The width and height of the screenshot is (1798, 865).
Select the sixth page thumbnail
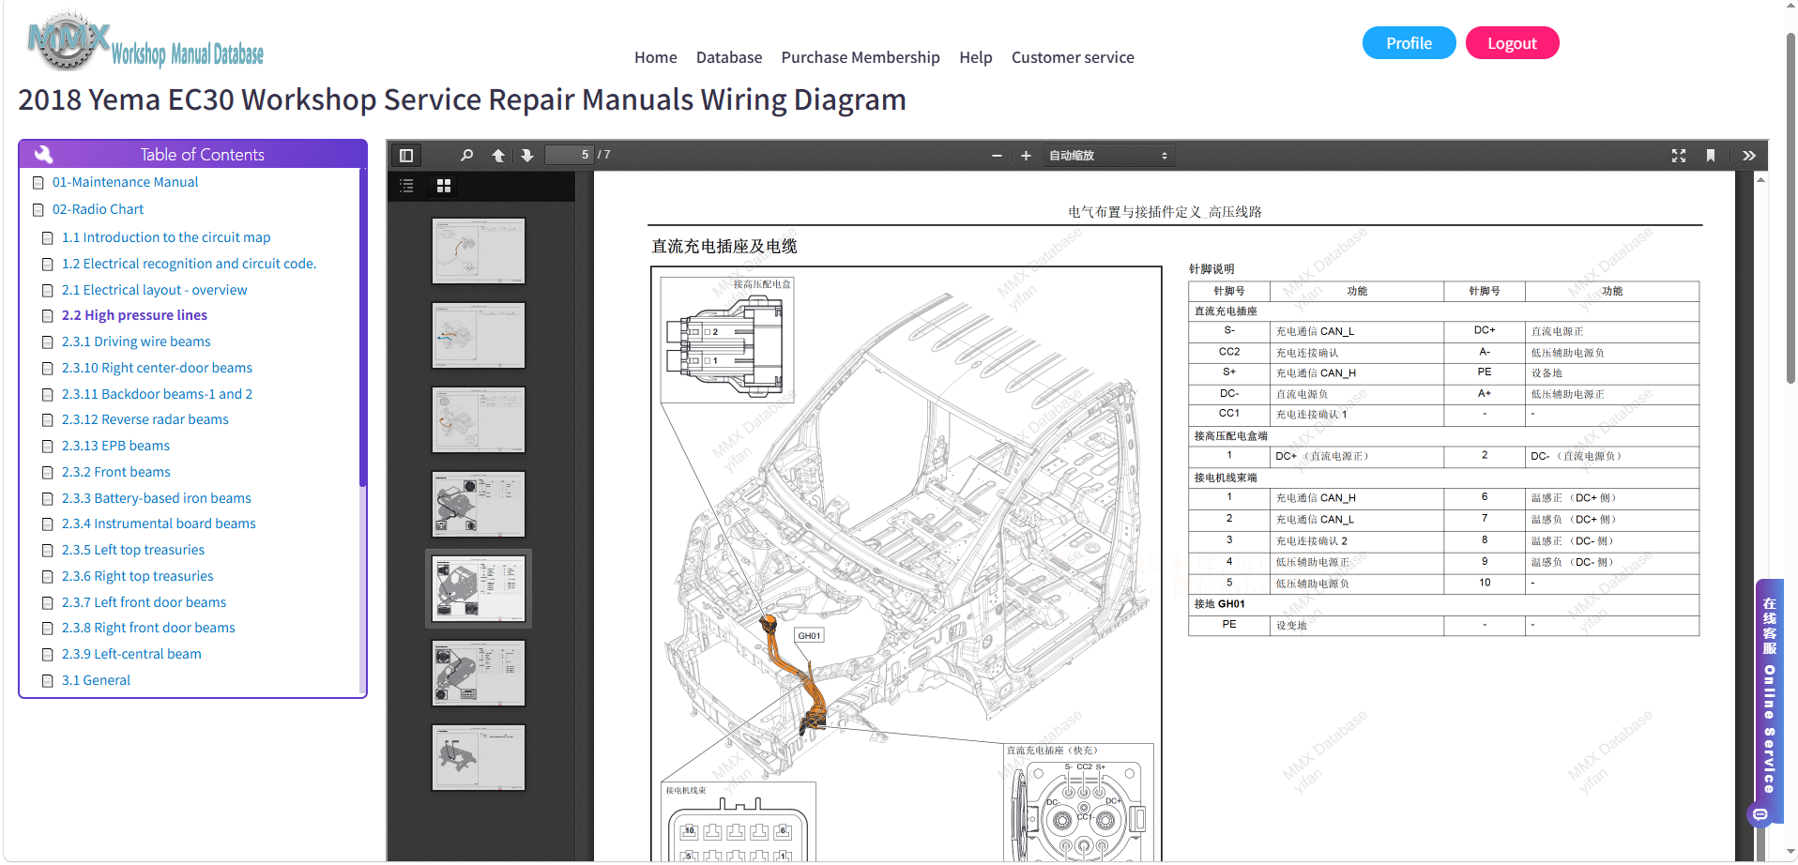pyautogui.click(x=479, y=674)
